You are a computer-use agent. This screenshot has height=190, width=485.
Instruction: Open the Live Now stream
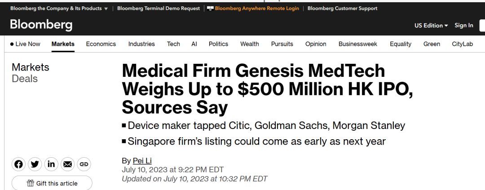click(25, 44)
